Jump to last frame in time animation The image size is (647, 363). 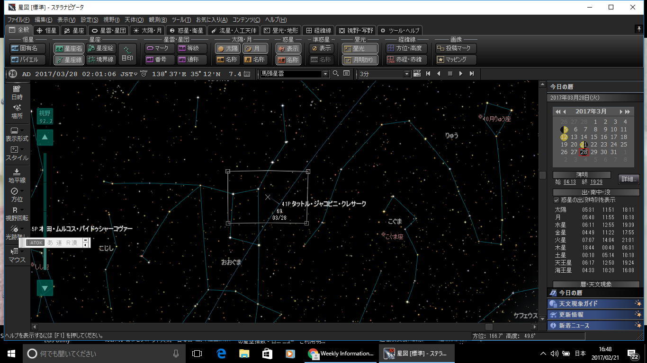click(x=472, y=74)
